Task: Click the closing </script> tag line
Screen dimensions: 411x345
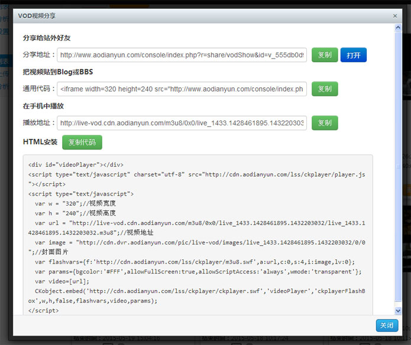Action: coord(44,311)
